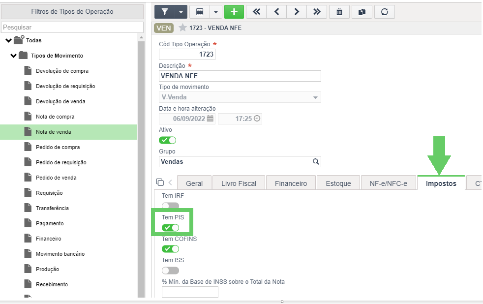
Task: Click the Pesquisar search field
Action: tap(72, 28)
